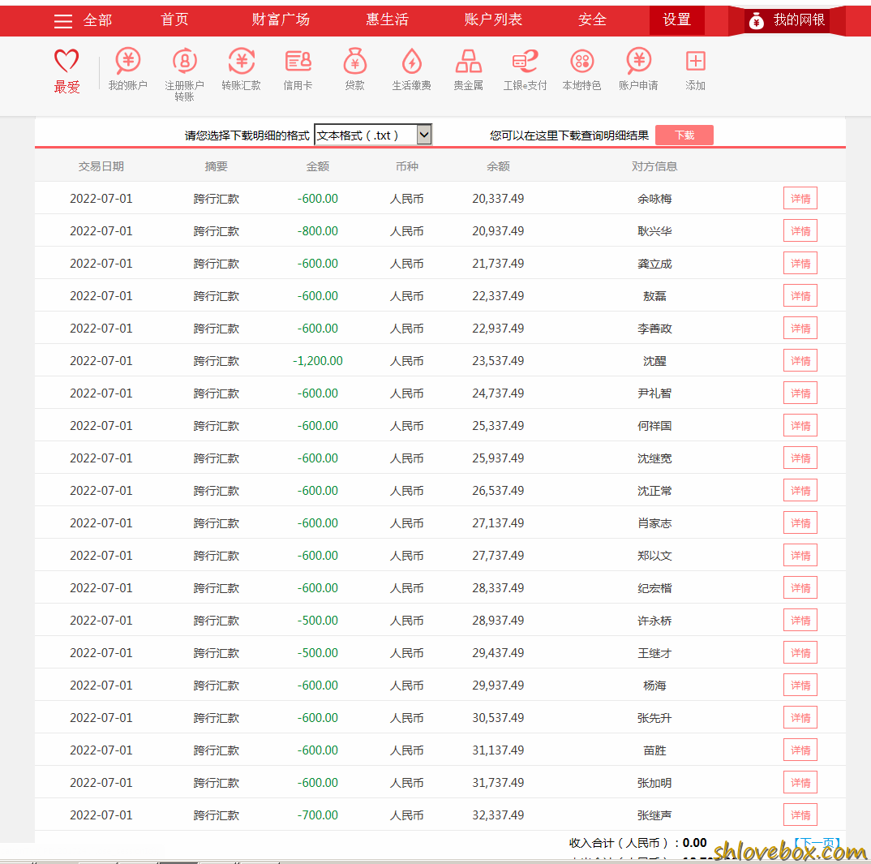View 详情 for 郑以文 row
The height and width of the screenshot is (864, 871).
pos(800,555)
